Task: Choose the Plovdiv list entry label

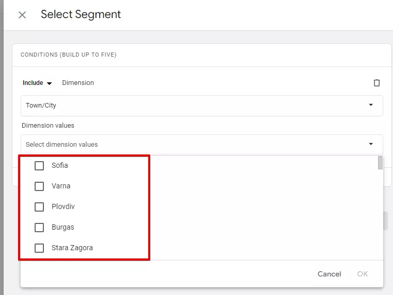Action: [63, 206]
